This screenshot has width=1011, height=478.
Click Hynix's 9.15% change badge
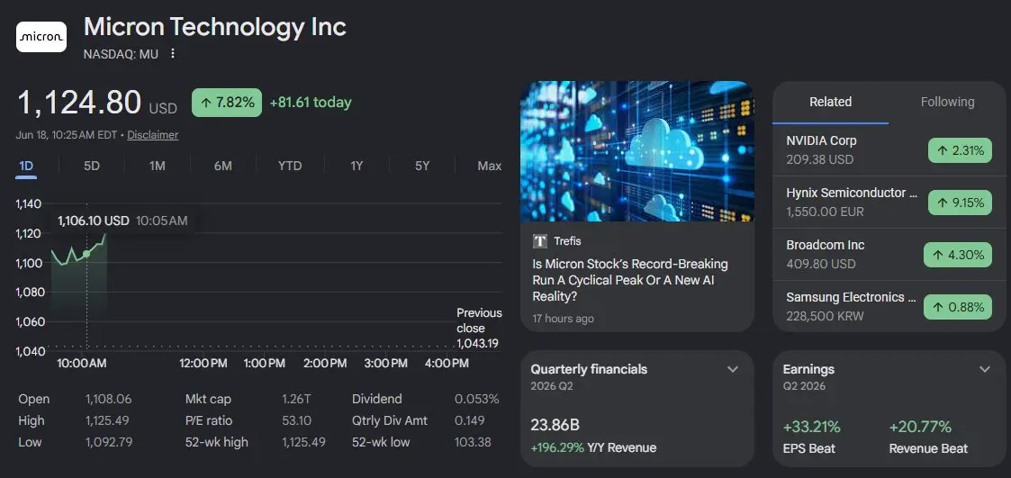coord(960,203)
